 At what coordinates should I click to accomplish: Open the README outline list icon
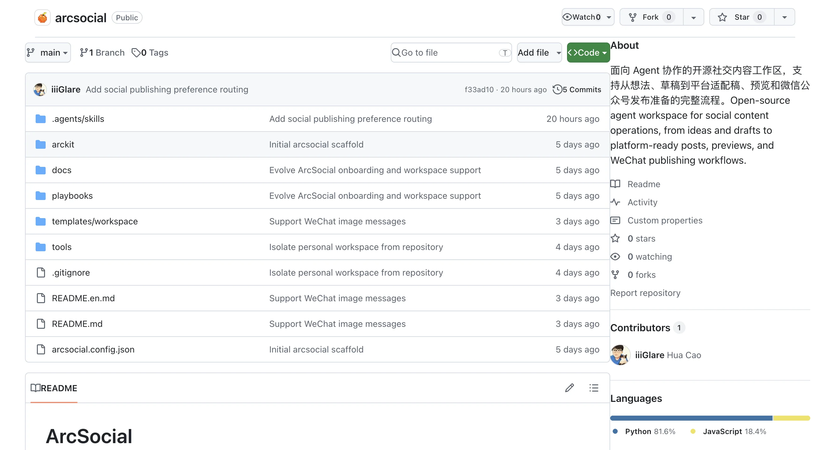pos(594,388)
